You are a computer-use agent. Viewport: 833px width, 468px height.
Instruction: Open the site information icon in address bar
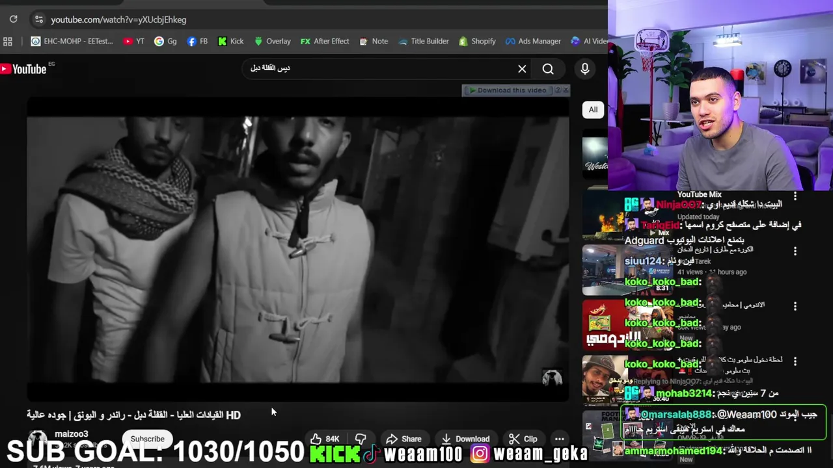click(x=38, y=19)
